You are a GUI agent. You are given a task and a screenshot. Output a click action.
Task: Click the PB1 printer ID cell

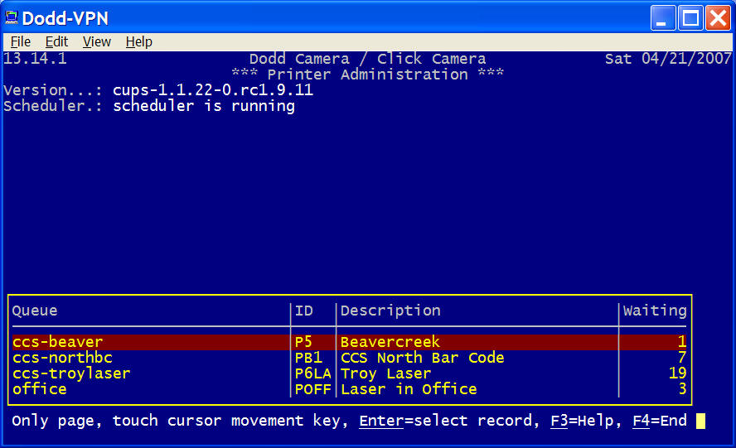pos(308,358)
